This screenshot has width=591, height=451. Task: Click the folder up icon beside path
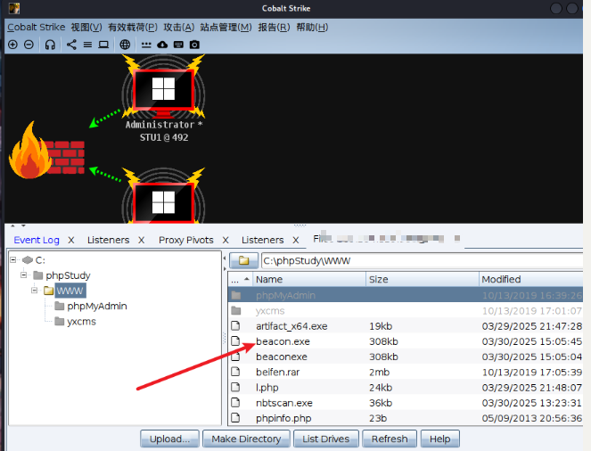243,260
